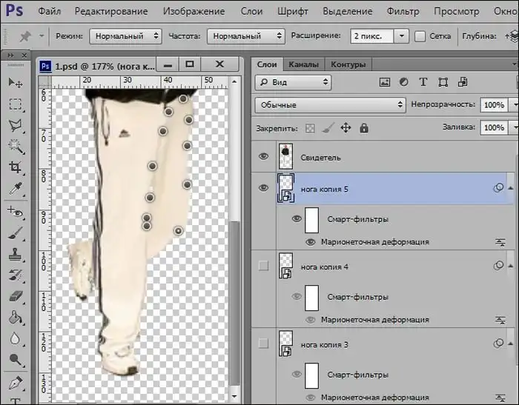Show the нога копия 4 layer
This screenshot has height=405, width=519.
pyautogui.click(x=263, y=266)
